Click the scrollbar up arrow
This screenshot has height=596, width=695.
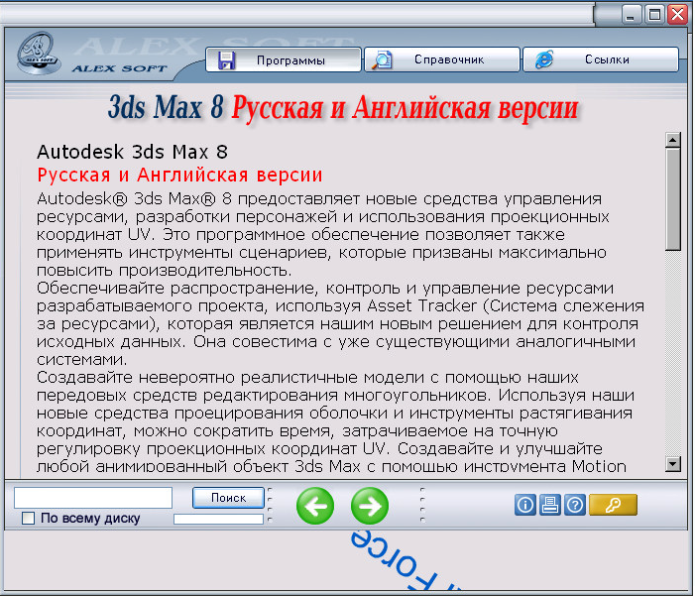coord(673,140)
